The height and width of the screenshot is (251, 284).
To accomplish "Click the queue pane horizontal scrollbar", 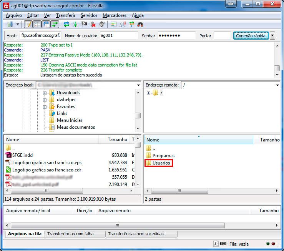I will pyautogui.click(x=118, y=226).
